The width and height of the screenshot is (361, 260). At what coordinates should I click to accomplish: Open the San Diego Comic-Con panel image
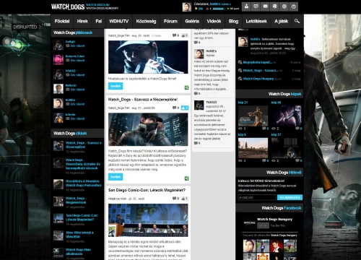tap(148, 220)
